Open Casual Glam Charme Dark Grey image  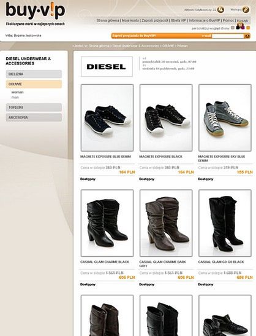pos(166,223)
